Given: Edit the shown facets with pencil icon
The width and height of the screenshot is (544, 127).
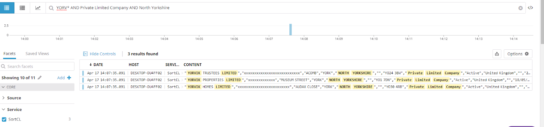Looking at the screenshot, I should 40,78.
